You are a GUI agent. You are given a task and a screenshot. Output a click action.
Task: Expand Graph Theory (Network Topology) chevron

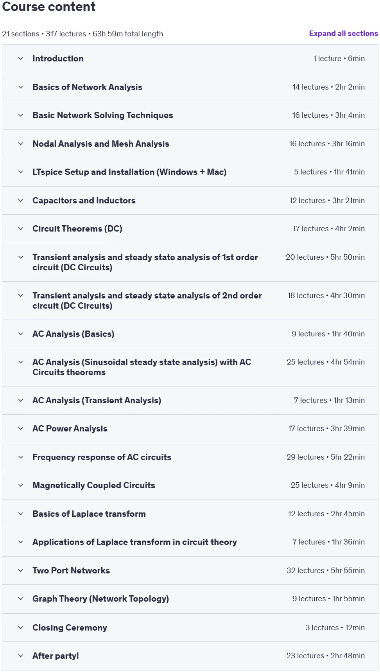[21, 599]
